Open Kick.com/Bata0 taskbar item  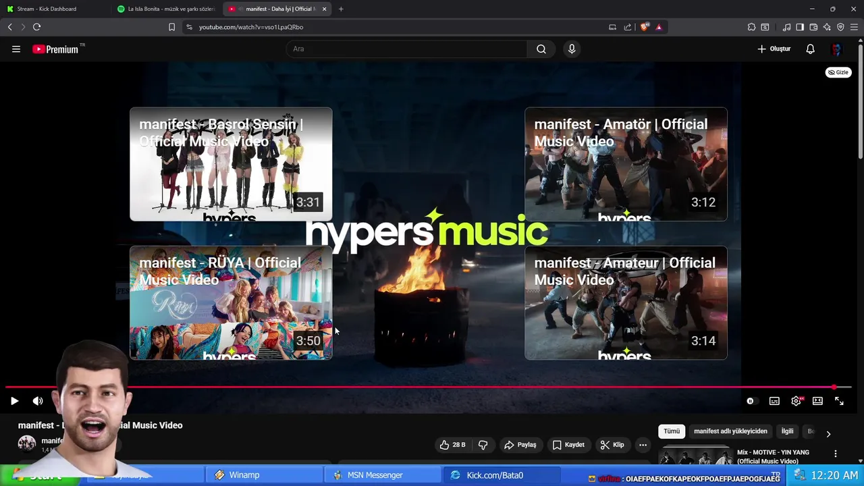click(502, 475)
